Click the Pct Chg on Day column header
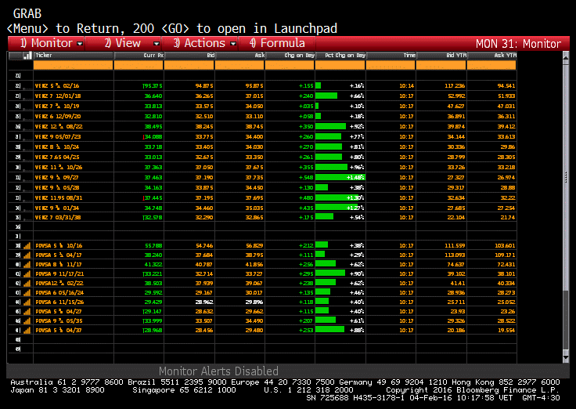This screenshot has height=409, width=576. [x=340, y=56]
